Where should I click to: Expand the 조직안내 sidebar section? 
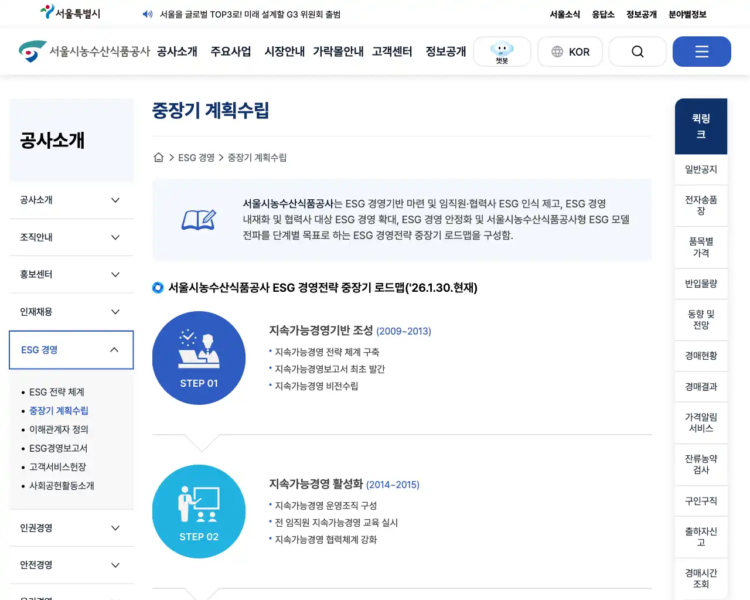click(71, 237)
